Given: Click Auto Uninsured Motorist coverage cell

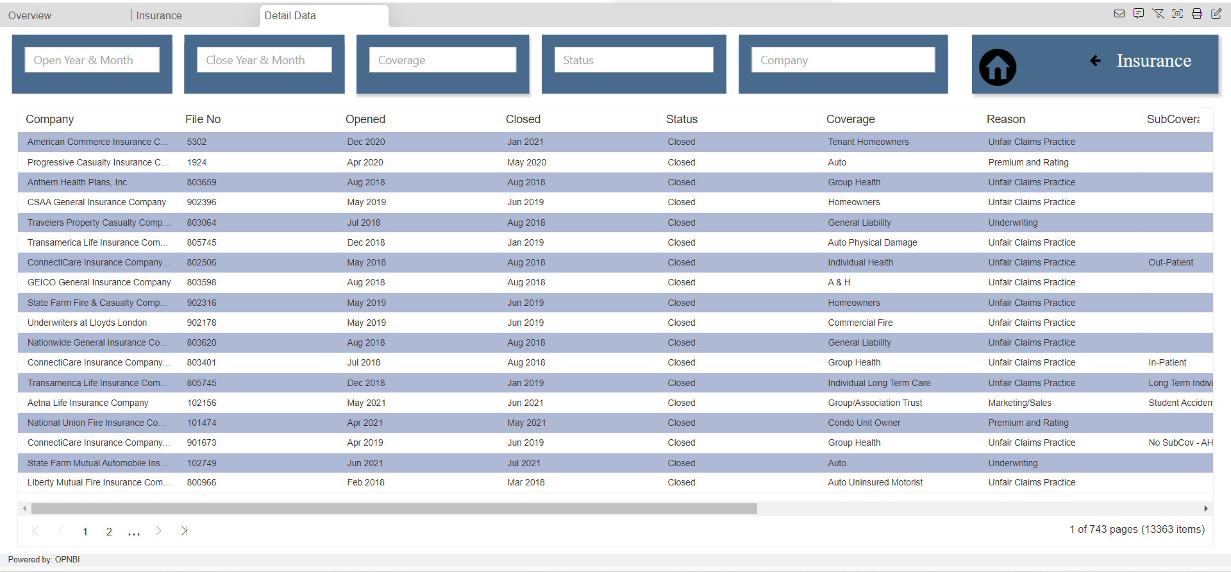Looking at the screenshot, I should pos(875,482).
